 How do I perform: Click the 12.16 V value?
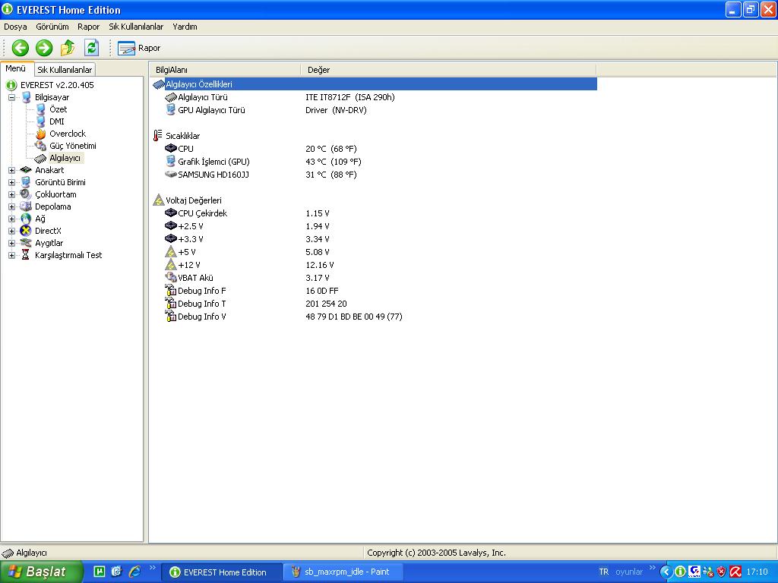320,265
